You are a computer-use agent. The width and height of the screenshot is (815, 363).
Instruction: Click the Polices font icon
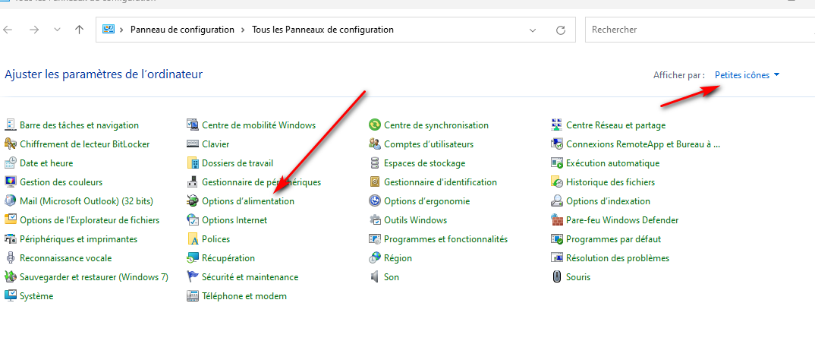(x=193, y=239)
